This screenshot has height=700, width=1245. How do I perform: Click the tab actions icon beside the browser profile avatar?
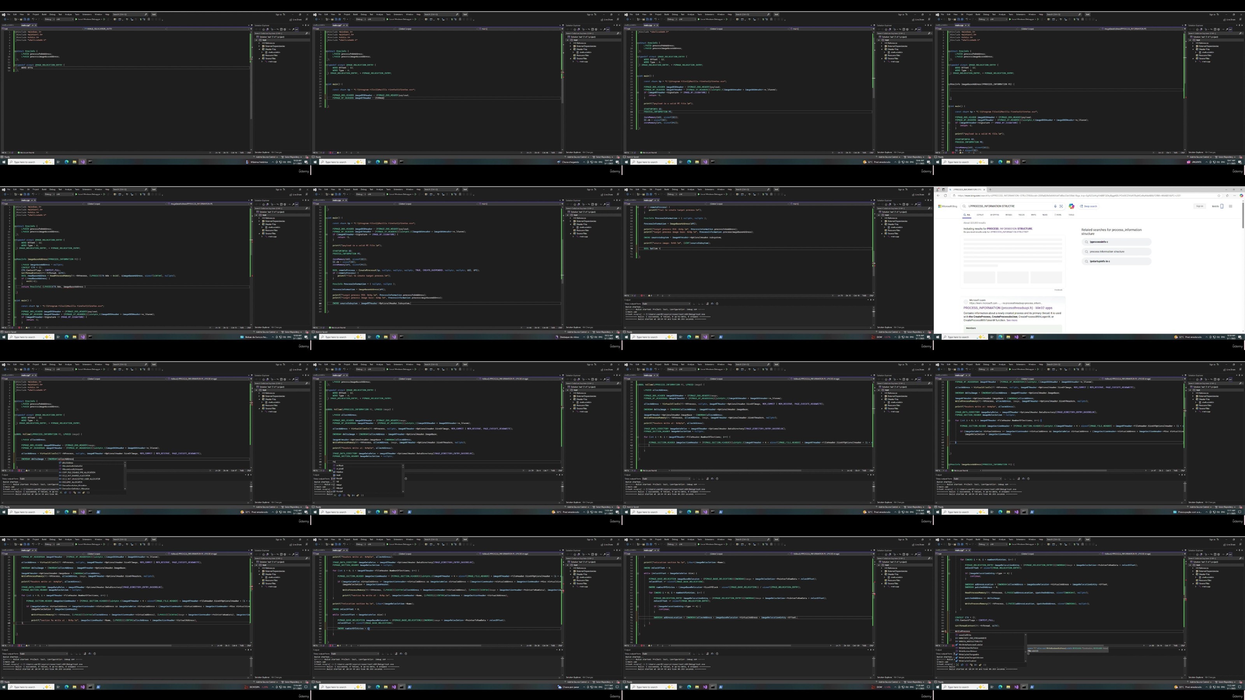(x=943, y=190)
